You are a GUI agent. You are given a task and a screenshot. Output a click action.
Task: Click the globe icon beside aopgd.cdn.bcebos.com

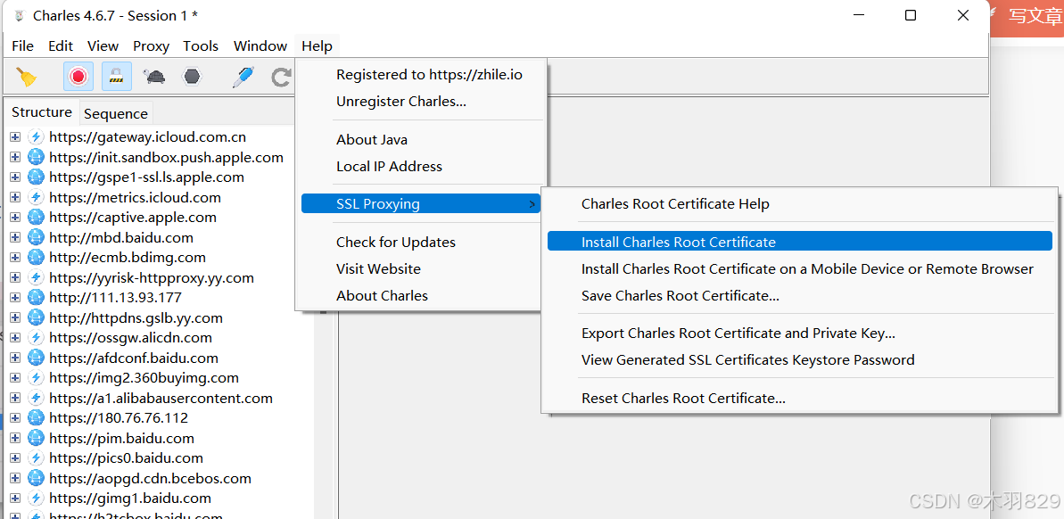(x=36, y=478)
